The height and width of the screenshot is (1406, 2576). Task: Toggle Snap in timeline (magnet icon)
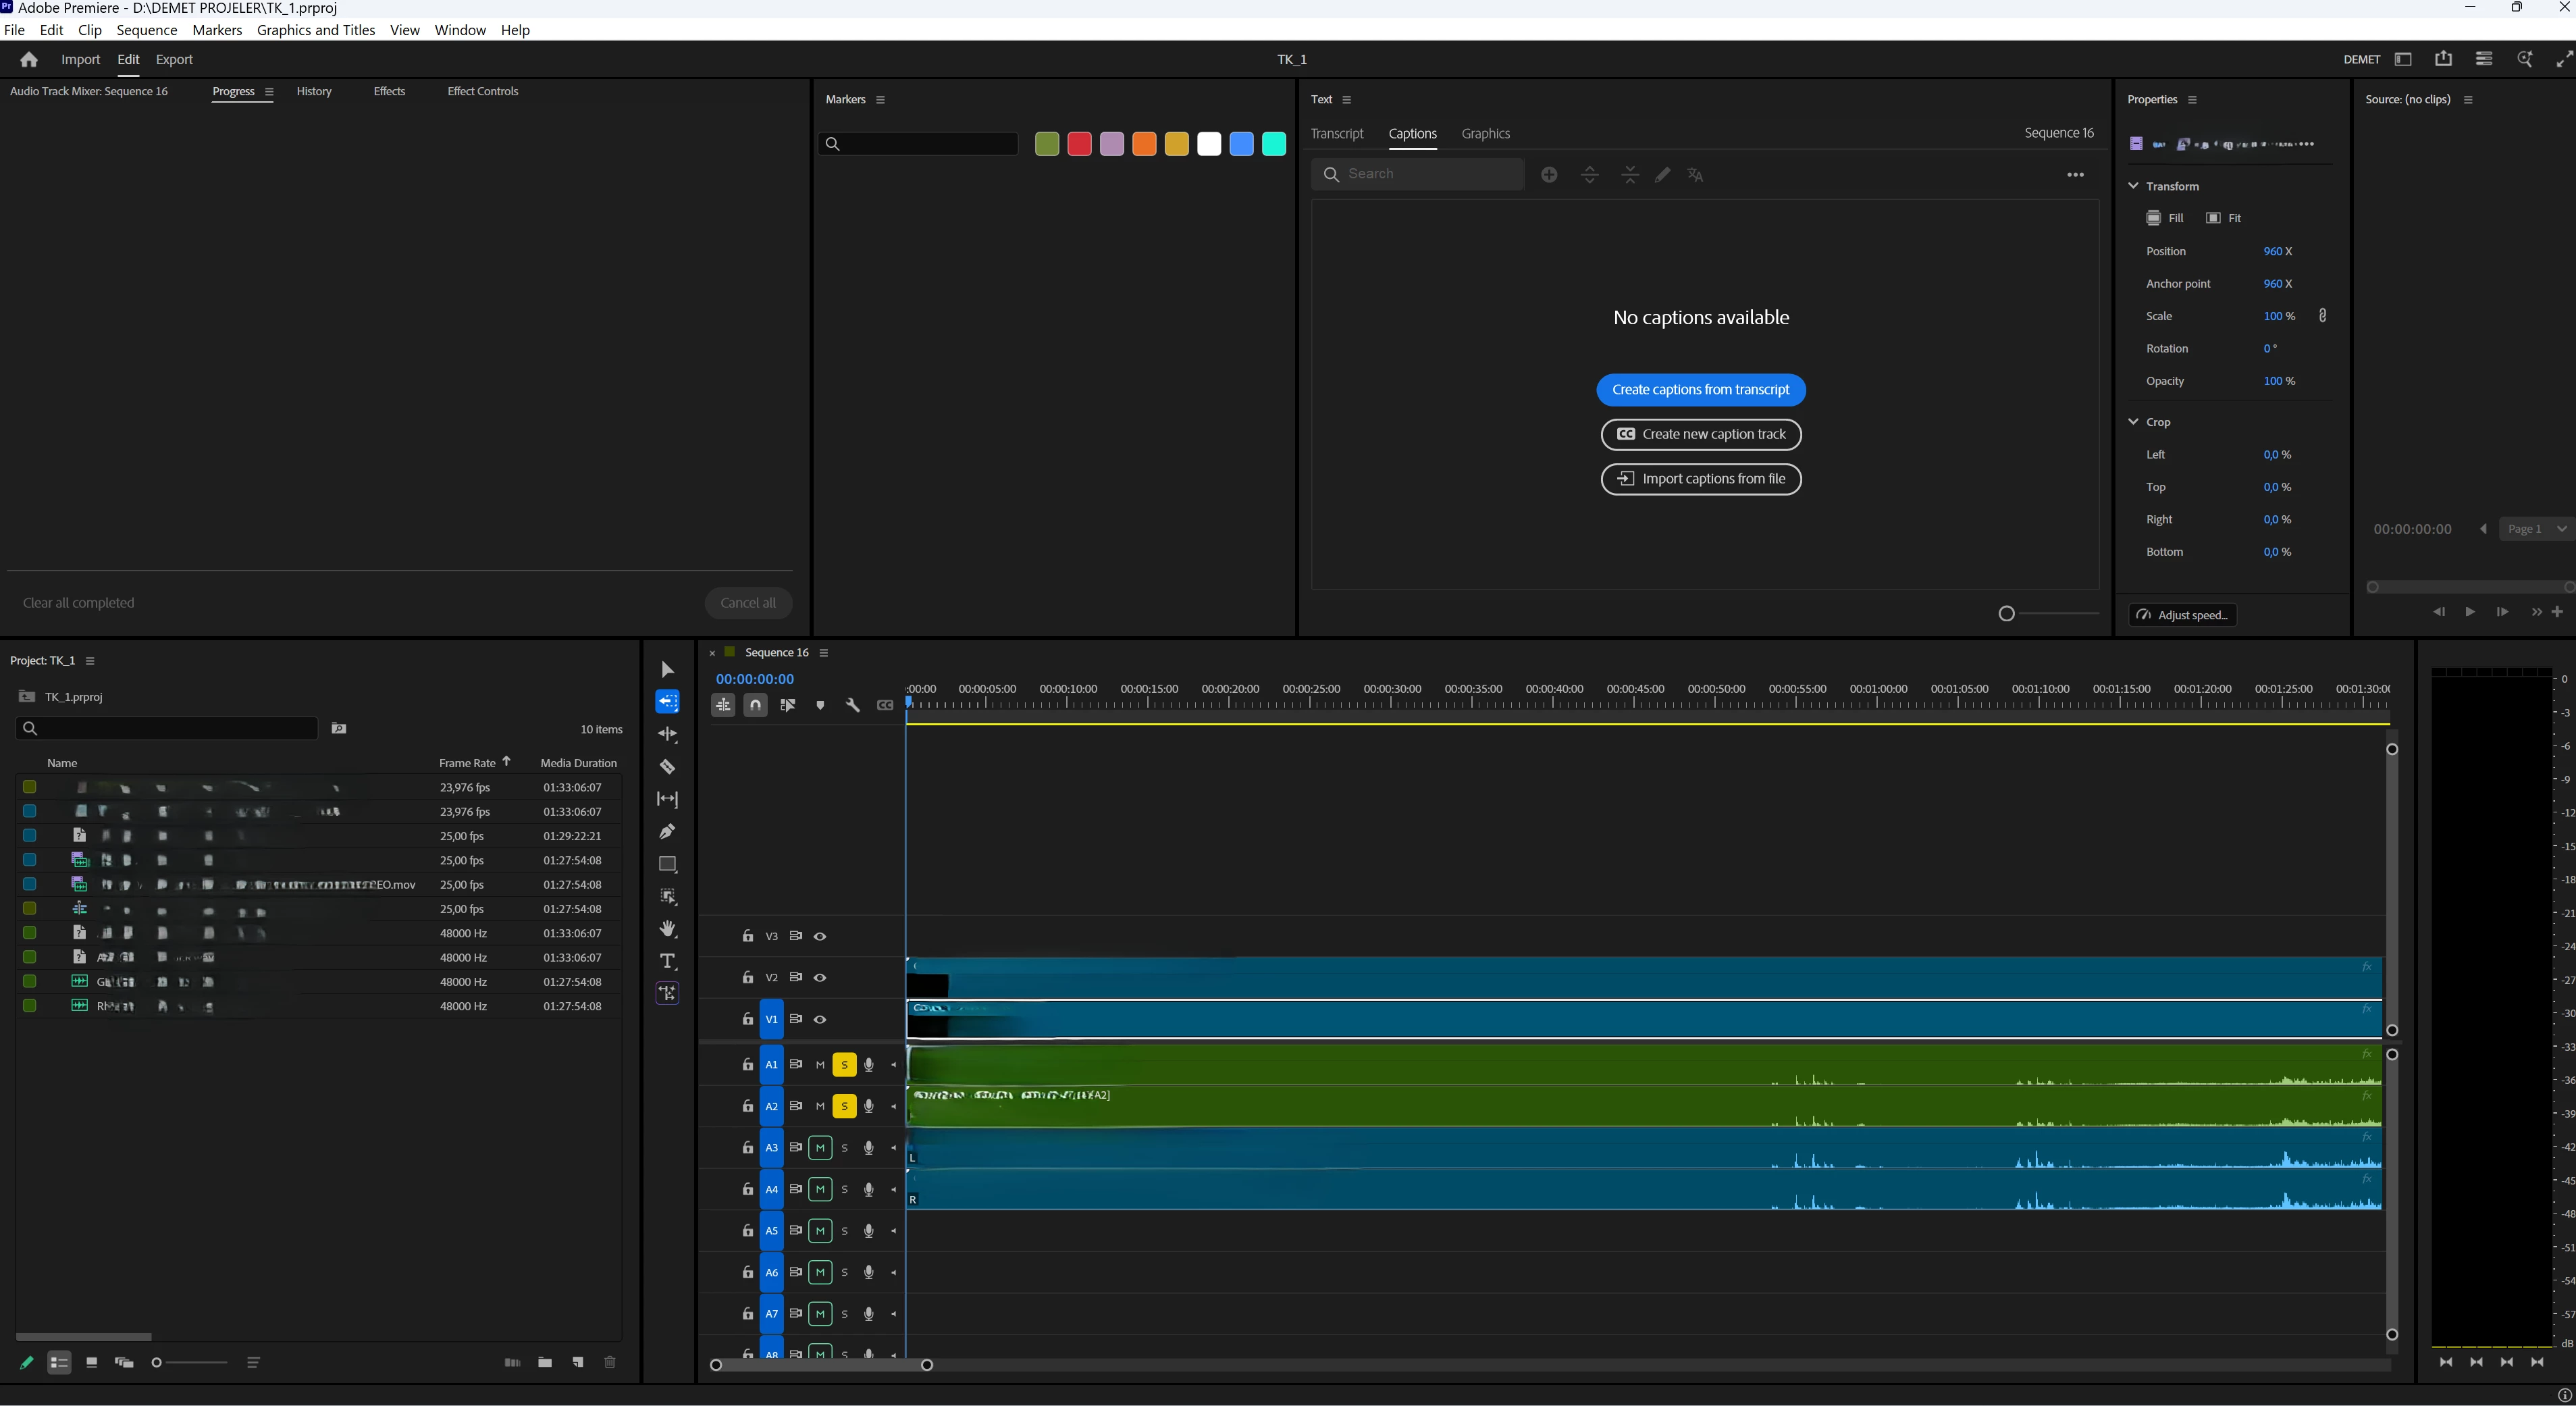tap(755, 705)
